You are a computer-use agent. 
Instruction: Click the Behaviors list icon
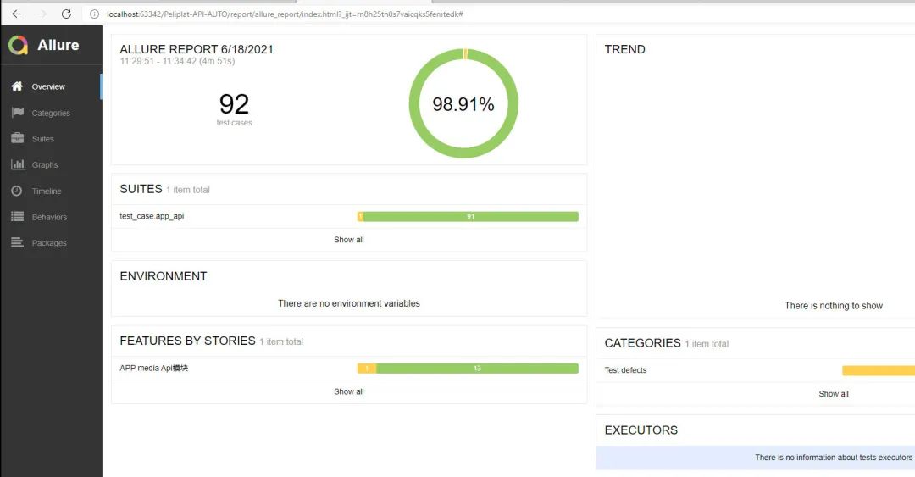(x=18, y=217)
